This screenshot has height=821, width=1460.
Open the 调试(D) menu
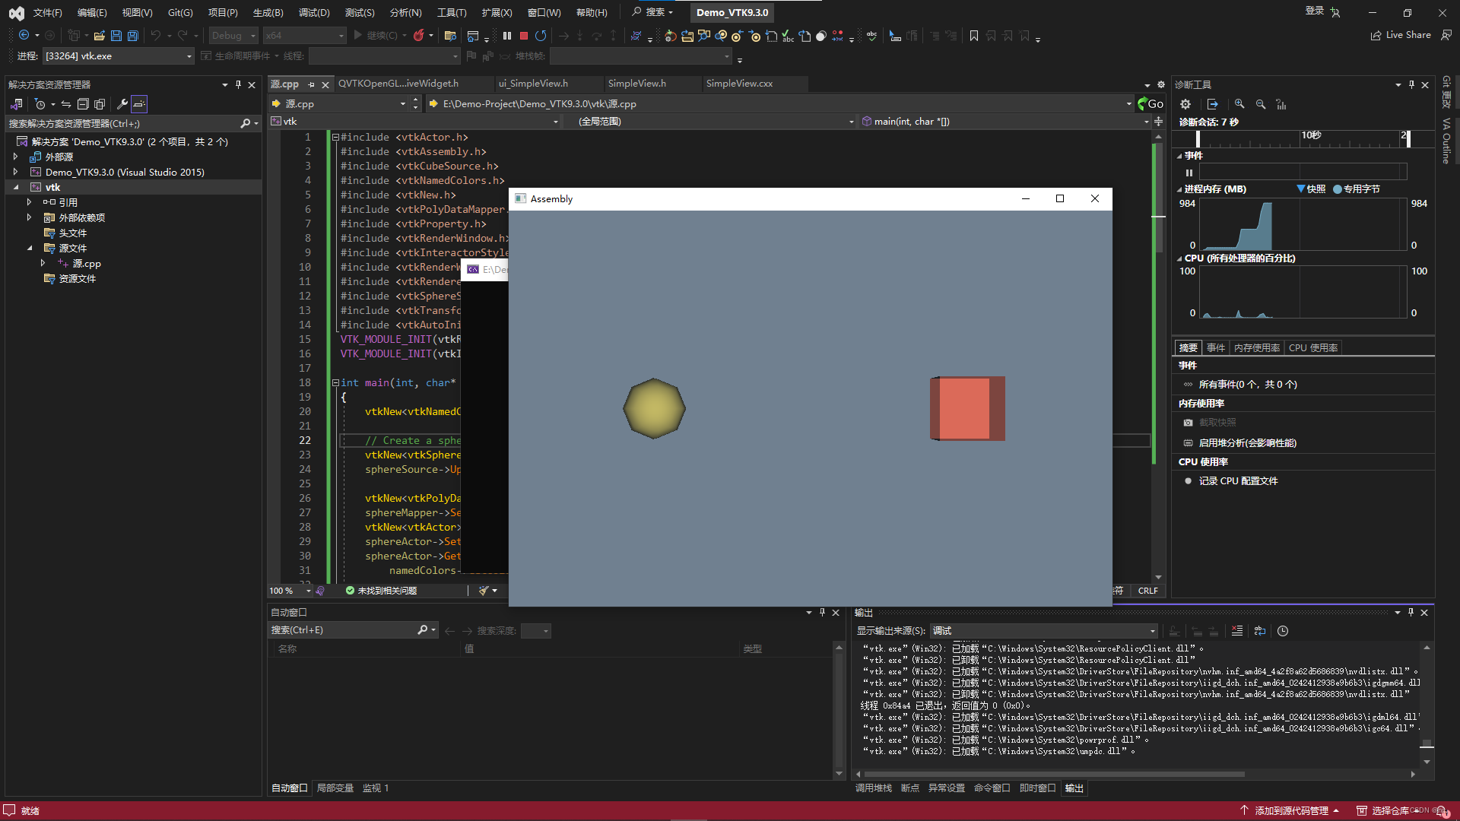(x=313, y=12)
